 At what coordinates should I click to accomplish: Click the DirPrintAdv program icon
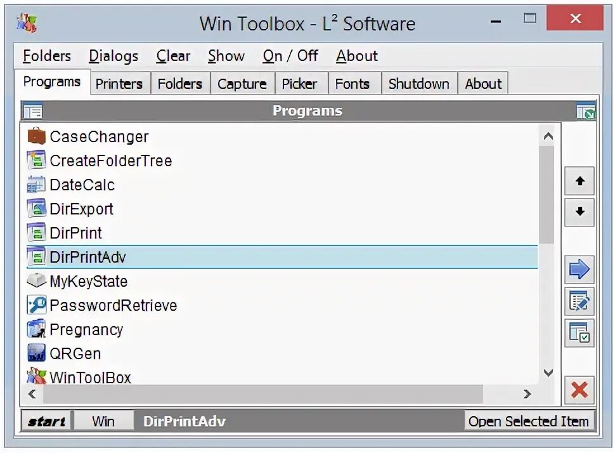point(37,257)
